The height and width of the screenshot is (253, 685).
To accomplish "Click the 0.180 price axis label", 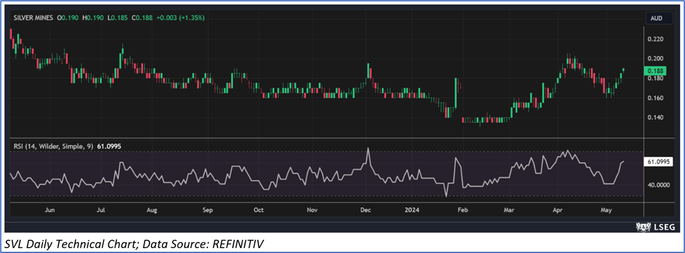I will click(657, 79).
